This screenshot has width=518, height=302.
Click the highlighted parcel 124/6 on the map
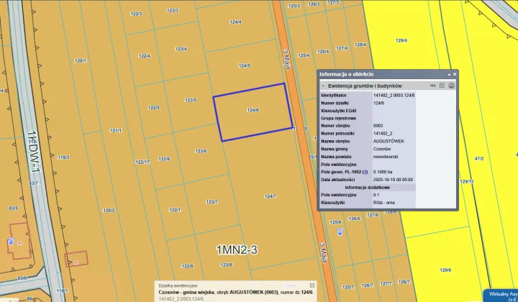pyautogui.click(x=253, y=112)
